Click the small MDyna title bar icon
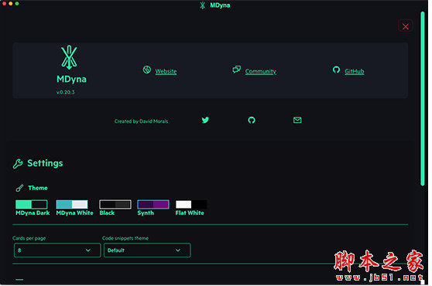The height and width of the screenshot is (286, 432). pos(203,5)
